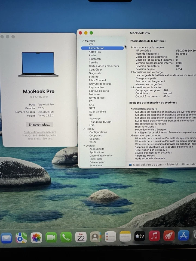Viewport: 196px width, 261px height.
Task: Select Imprimantes in the sidebar
Action: 96,87
